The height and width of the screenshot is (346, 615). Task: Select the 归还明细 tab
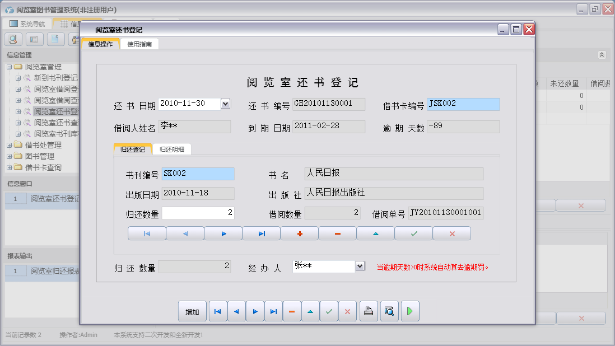click(x=172, y=149)
